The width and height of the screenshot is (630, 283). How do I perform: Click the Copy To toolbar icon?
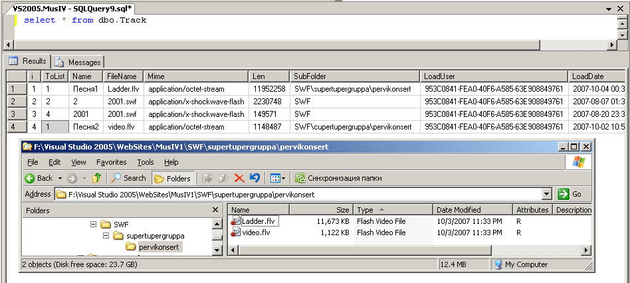(223, 178)
